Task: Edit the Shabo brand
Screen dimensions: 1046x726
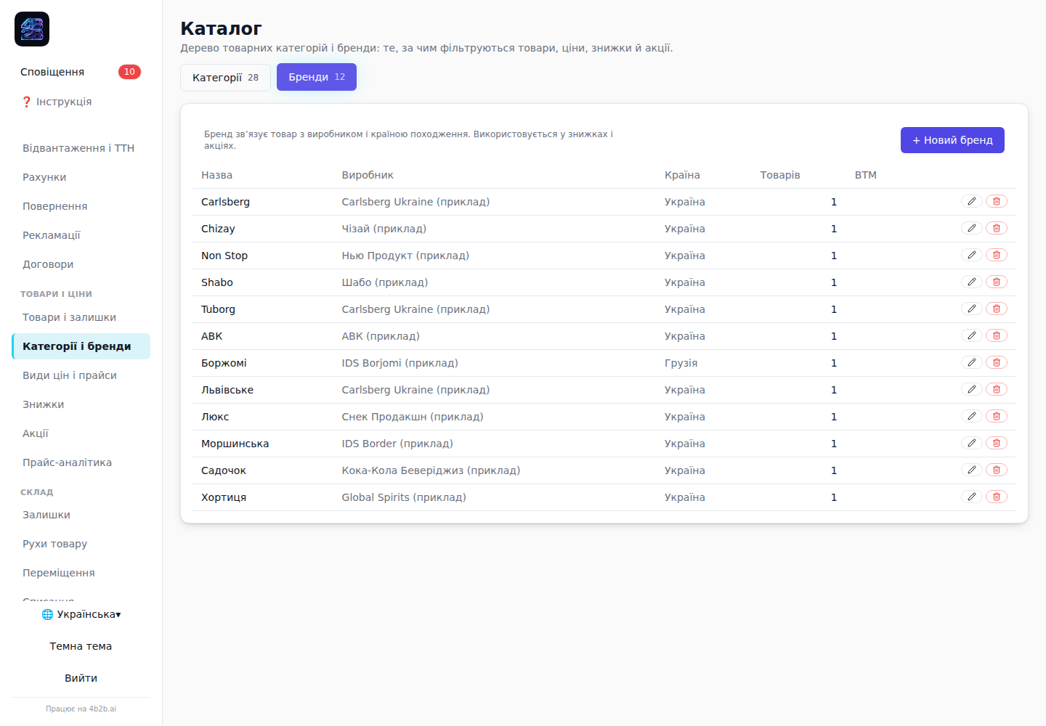Action: [x=971, y=282]
